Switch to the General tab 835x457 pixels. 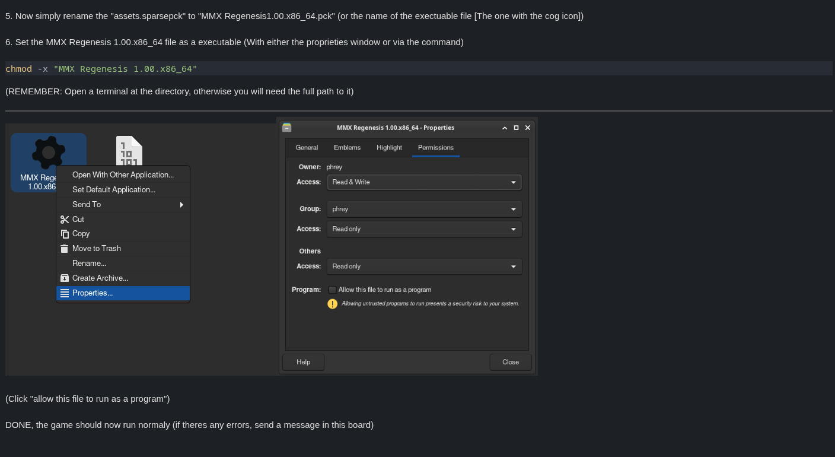[307, 148]
